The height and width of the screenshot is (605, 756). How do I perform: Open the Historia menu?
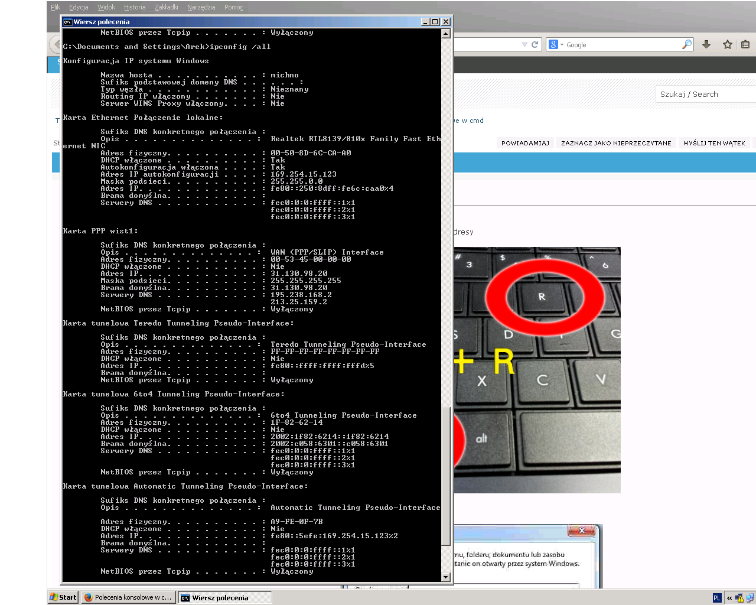(135, 7)
